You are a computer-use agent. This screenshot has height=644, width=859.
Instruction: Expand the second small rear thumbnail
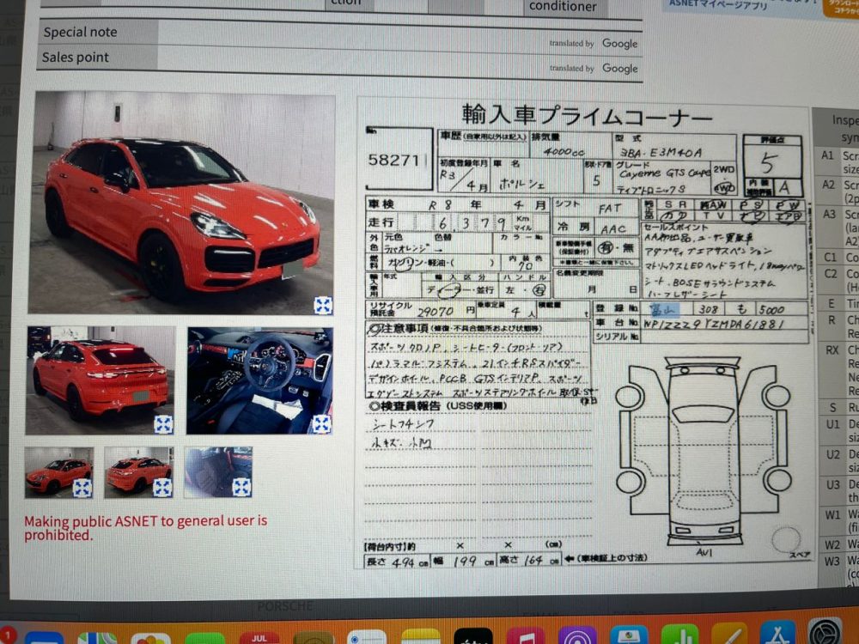tap(162, 488)
